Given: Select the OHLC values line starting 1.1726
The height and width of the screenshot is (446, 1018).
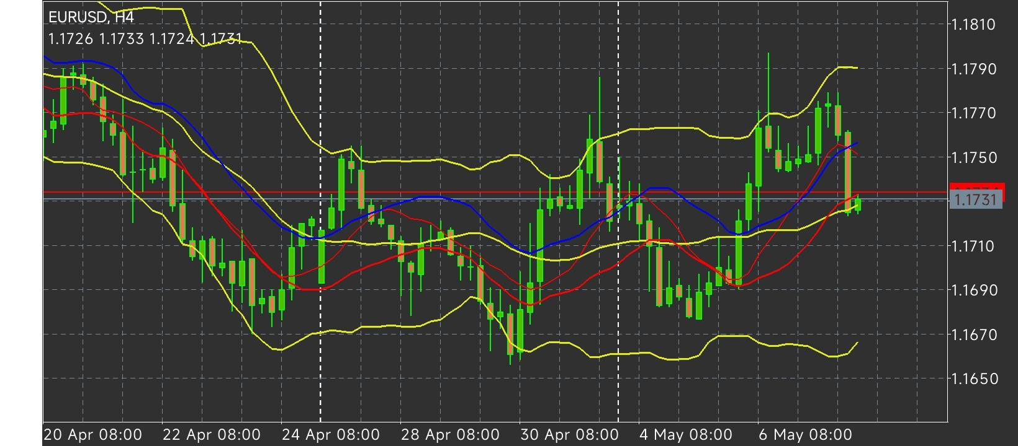Looking at the screenshot, I should (x=145, y=39).
